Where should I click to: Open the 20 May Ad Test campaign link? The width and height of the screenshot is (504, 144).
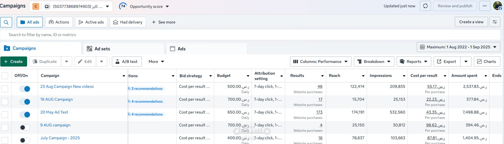pyautogui.click(x=54, y=112)
